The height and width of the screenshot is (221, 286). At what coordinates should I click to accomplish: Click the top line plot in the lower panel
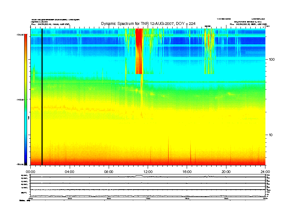(x=148, y=176)
